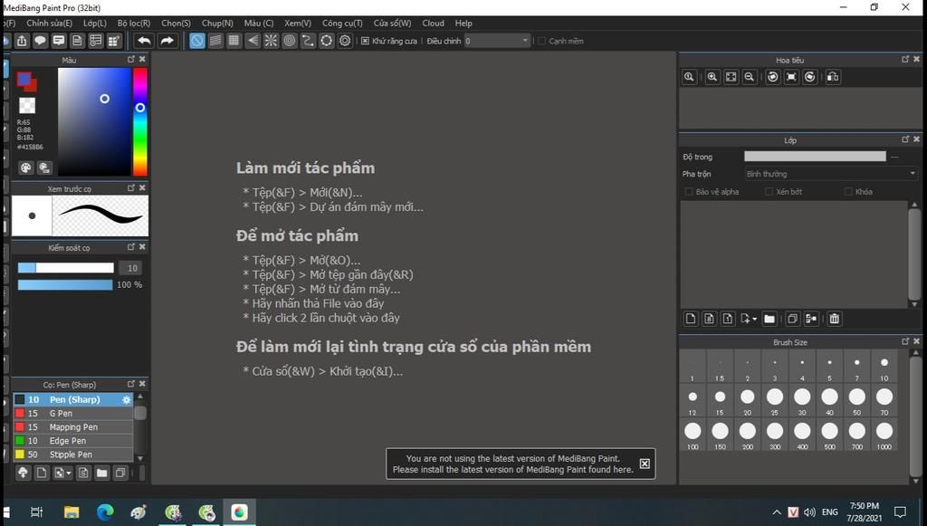
Task: Add a new layer in Lớp panel
Action: coord(691,320)
